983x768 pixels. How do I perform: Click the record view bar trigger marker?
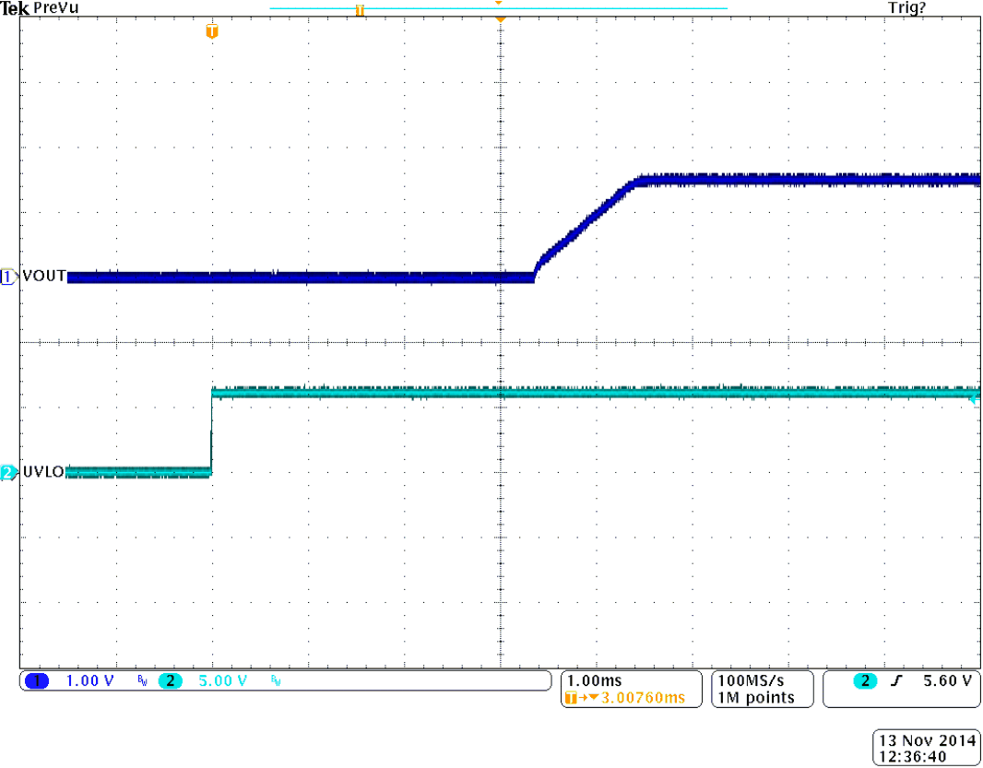click(360, 10)
